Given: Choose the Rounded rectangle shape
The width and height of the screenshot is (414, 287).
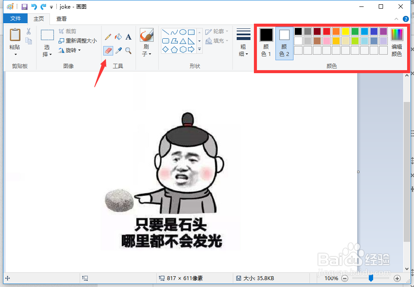Looking at the screenshot, I should point(166,41).
